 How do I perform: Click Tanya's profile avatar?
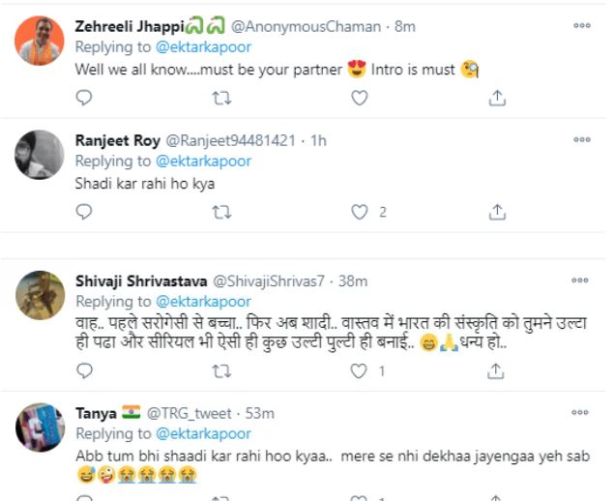tap(41, 427)
